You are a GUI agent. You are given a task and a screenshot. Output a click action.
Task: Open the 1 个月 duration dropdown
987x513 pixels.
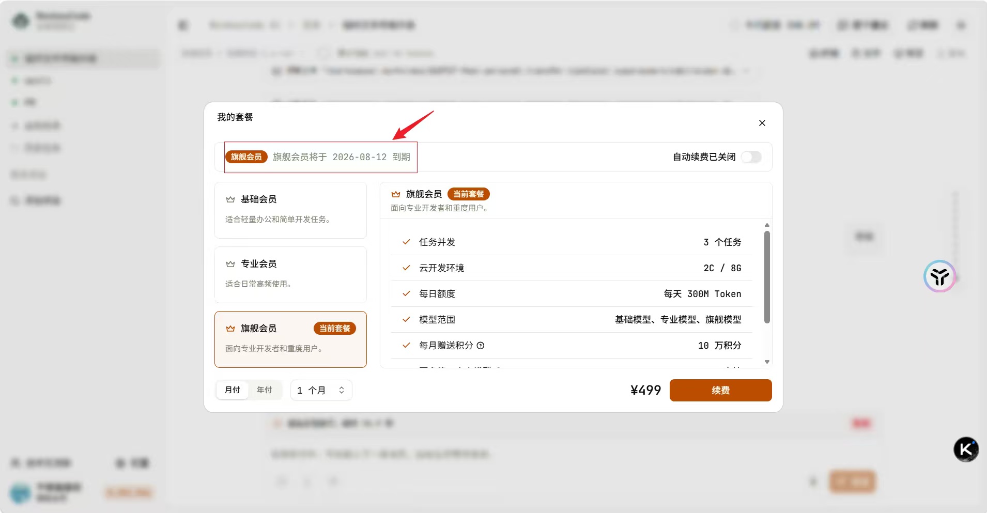click(321, 390)
